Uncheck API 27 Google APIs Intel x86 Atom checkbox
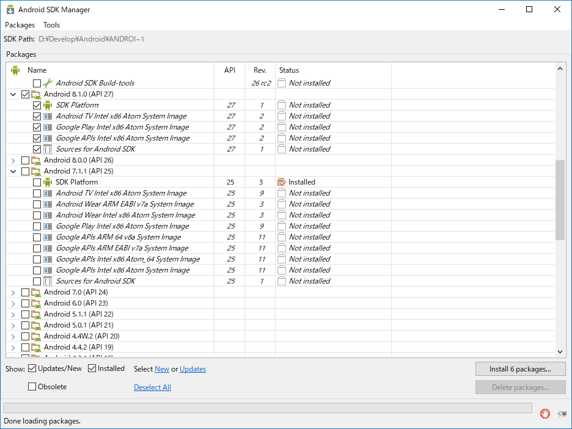The width and height of the screenshot is (572, 429). point(37,139)
